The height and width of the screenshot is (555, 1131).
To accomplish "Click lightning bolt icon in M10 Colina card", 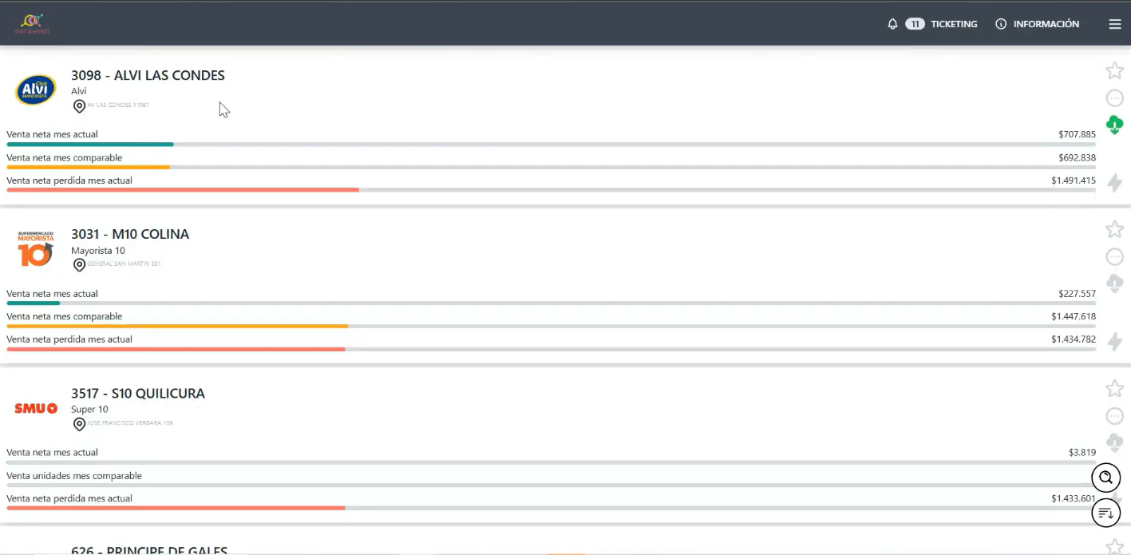I will click(1114, 342).
